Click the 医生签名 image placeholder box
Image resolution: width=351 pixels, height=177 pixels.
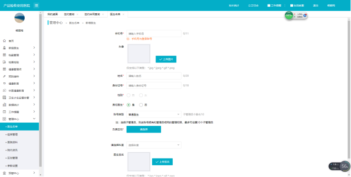(139, 162)
